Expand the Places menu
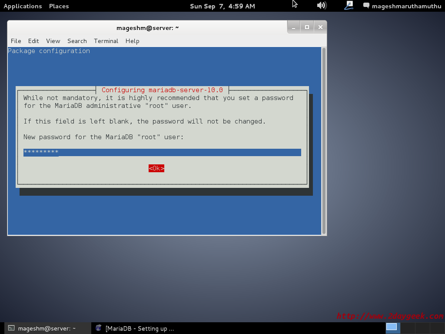 point(59,6)
